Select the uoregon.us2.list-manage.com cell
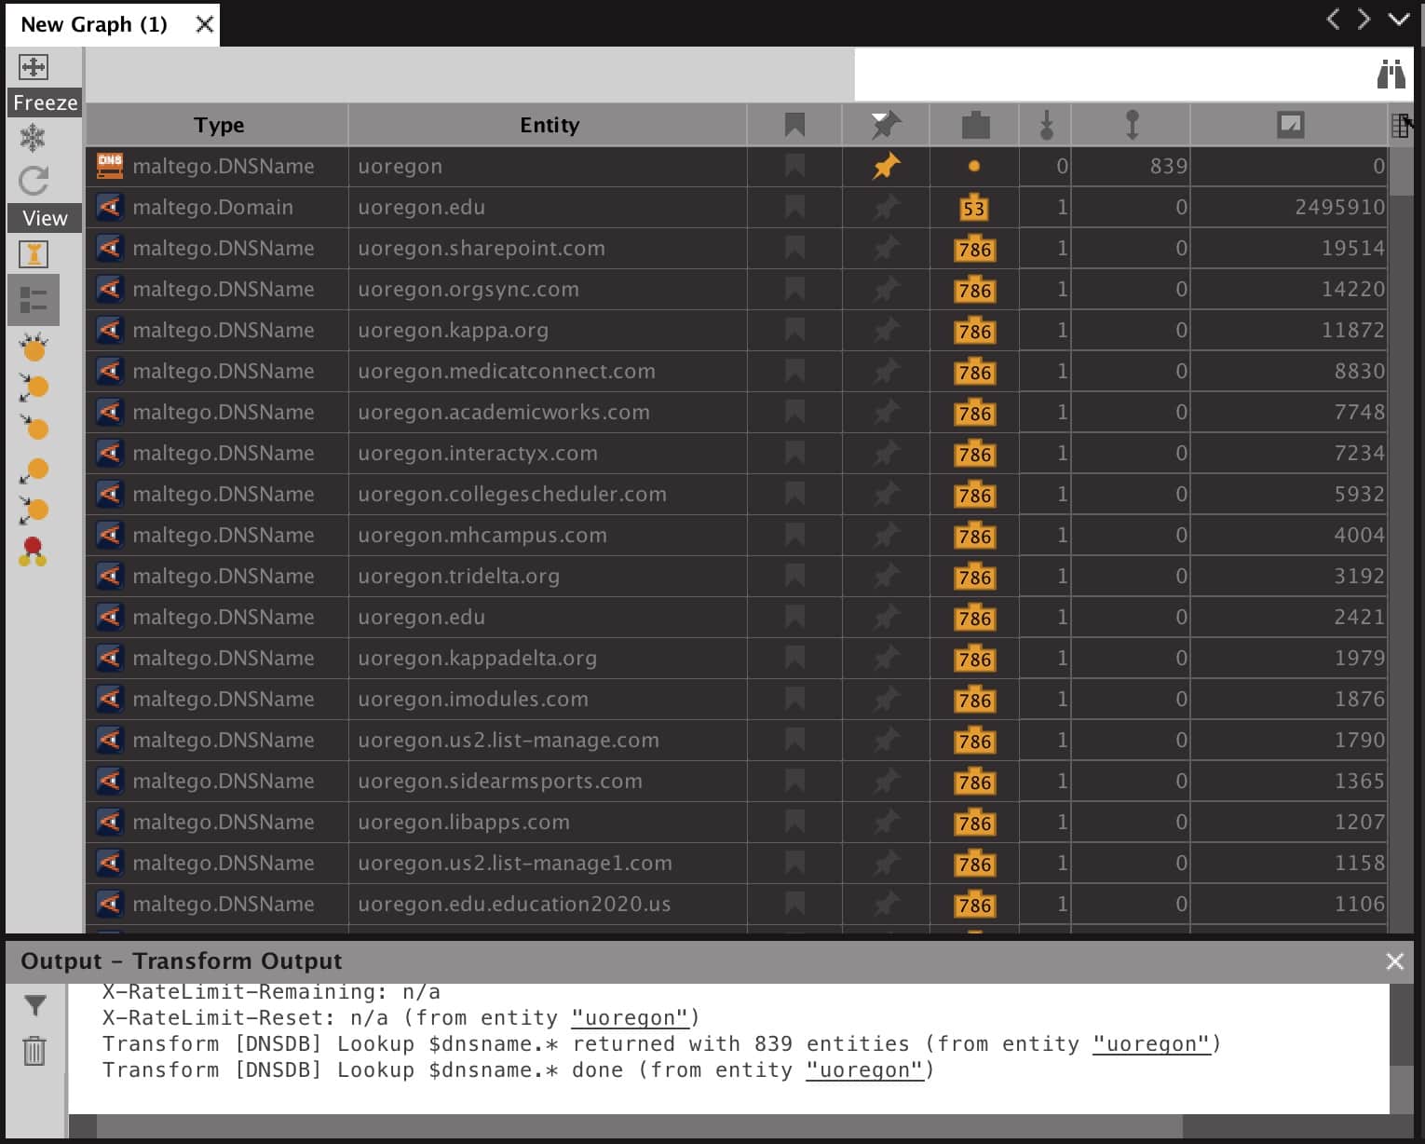This screenshot has height=1144, width=1425. pyautogui.click(x=548, y=740)
